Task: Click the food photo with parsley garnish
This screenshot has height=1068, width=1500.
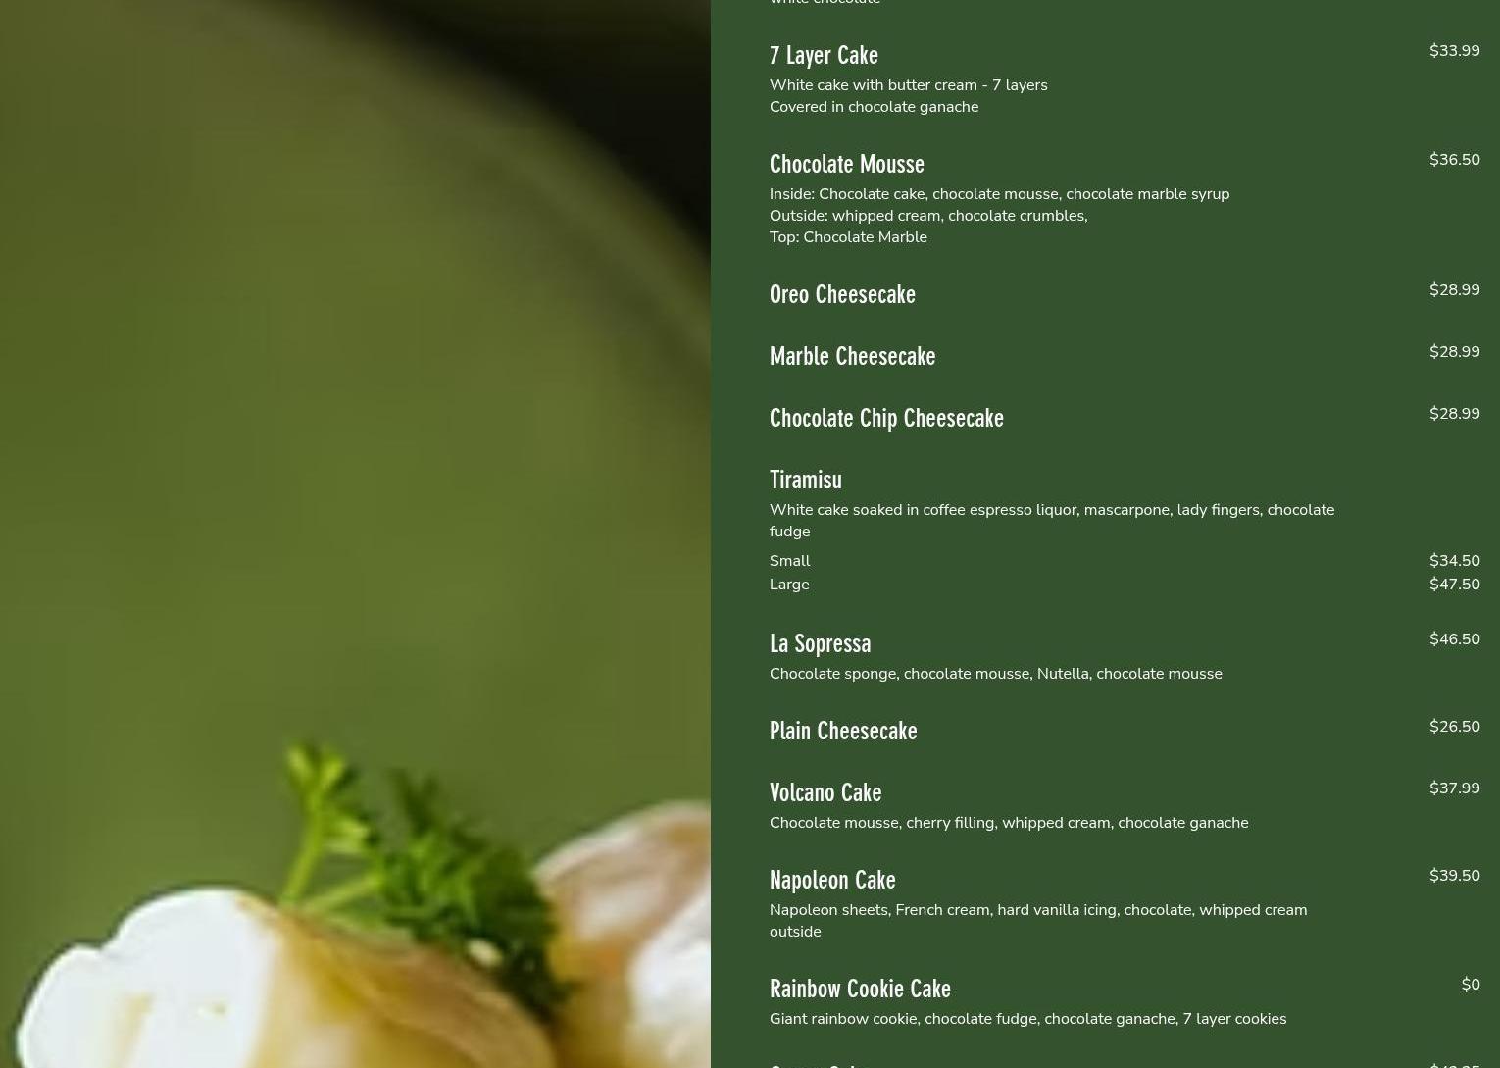Action: 355,534
